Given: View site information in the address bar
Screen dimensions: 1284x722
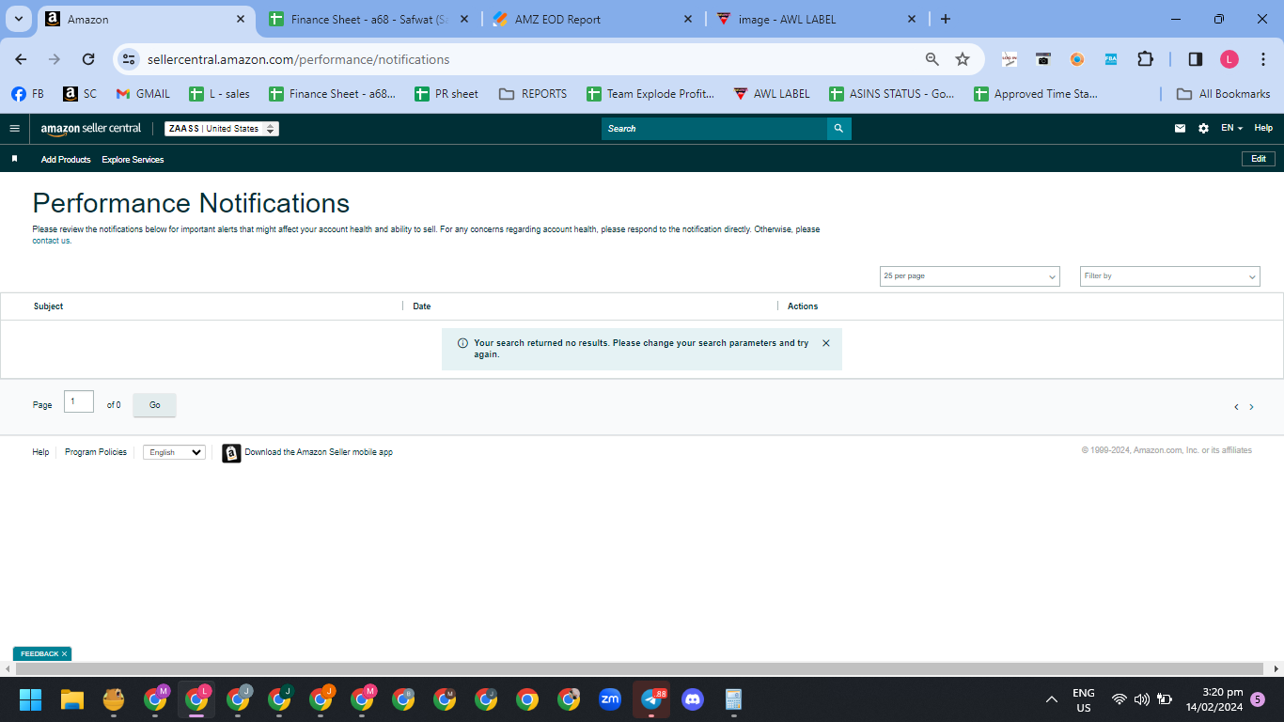Looking at the screenshot, I should (x=129, y=59).
